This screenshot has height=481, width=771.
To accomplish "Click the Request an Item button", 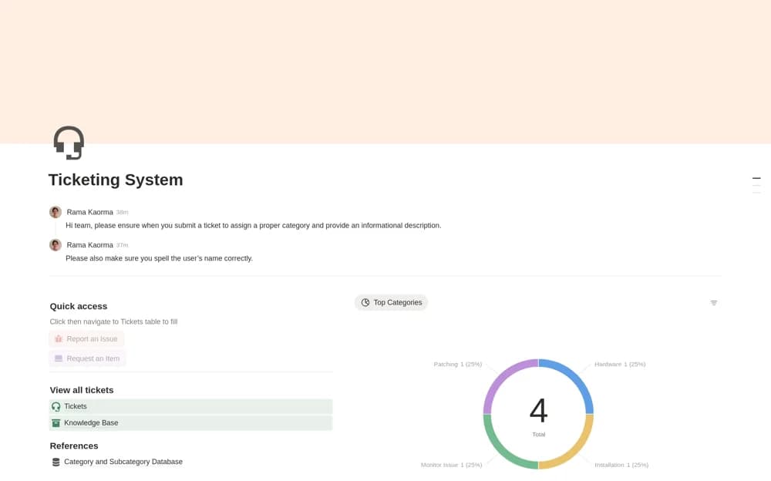I will 88,358.
